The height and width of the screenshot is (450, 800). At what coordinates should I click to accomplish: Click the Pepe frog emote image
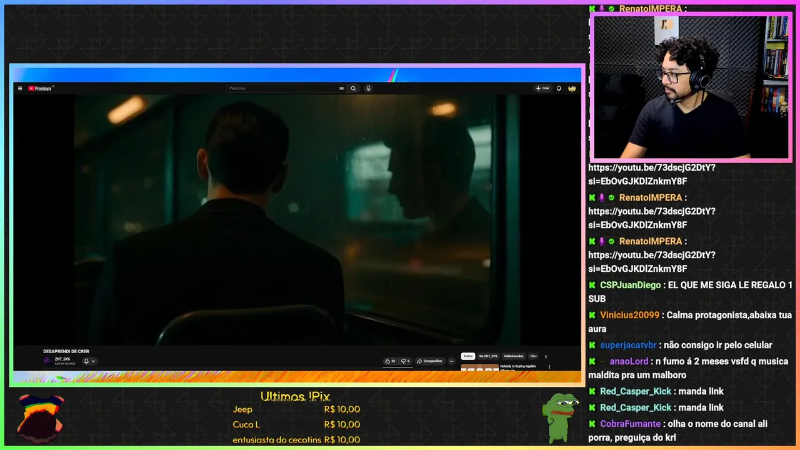pos(560,417)
